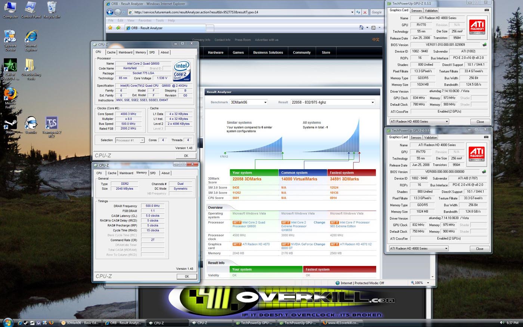Click Close in the upper GPU-Z window

pos(480,121)
